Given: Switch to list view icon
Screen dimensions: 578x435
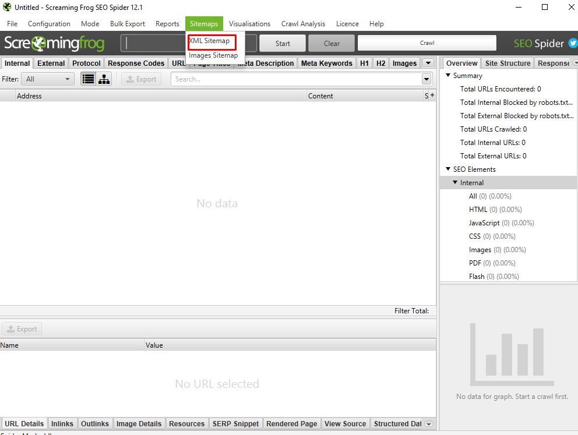Looking at the screenshot, I should pyautogui.click(x=89, y=79).
